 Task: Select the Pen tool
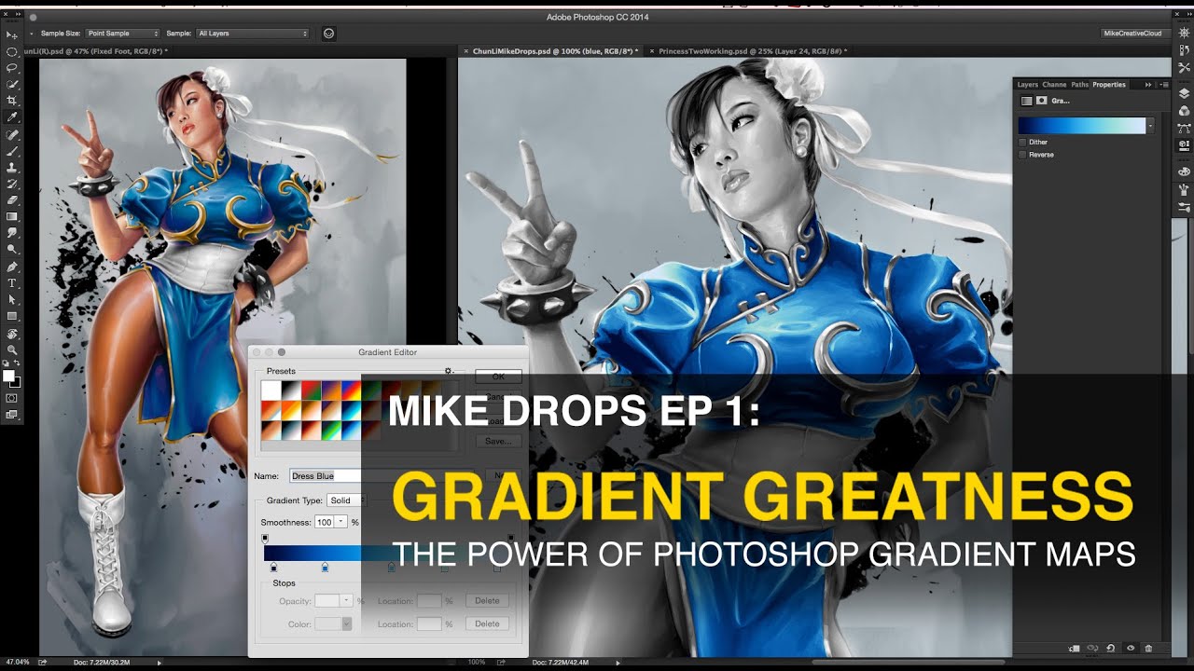coord(12,267)
